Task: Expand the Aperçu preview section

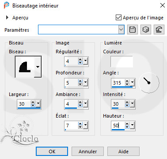Action: pos(7,18)
